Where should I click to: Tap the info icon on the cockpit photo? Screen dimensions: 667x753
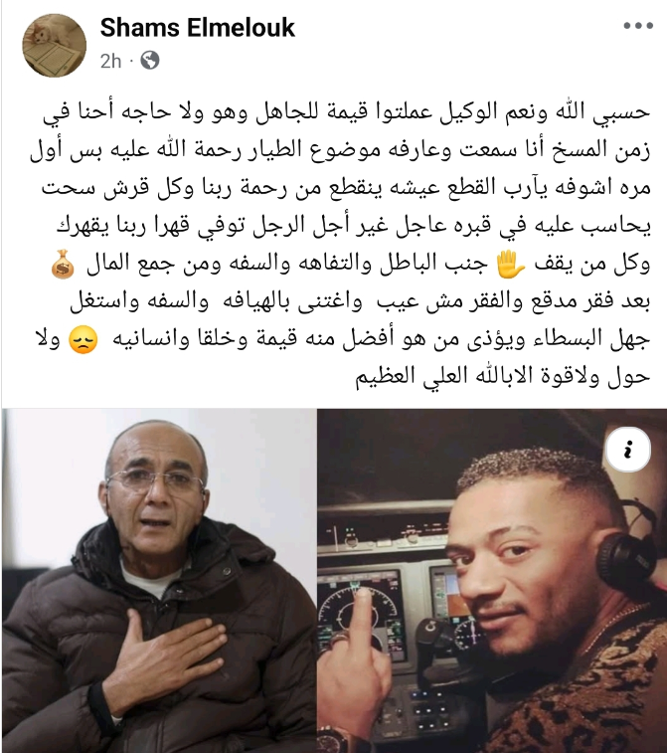(x=628, y=450)
